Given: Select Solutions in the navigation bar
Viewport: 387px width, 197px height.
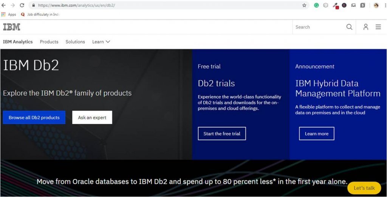Looking at the screenshot, I should click(75, 42).
